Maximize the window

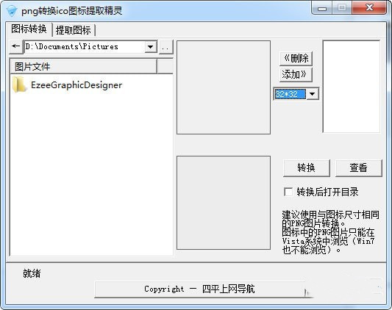coord(342,8)
